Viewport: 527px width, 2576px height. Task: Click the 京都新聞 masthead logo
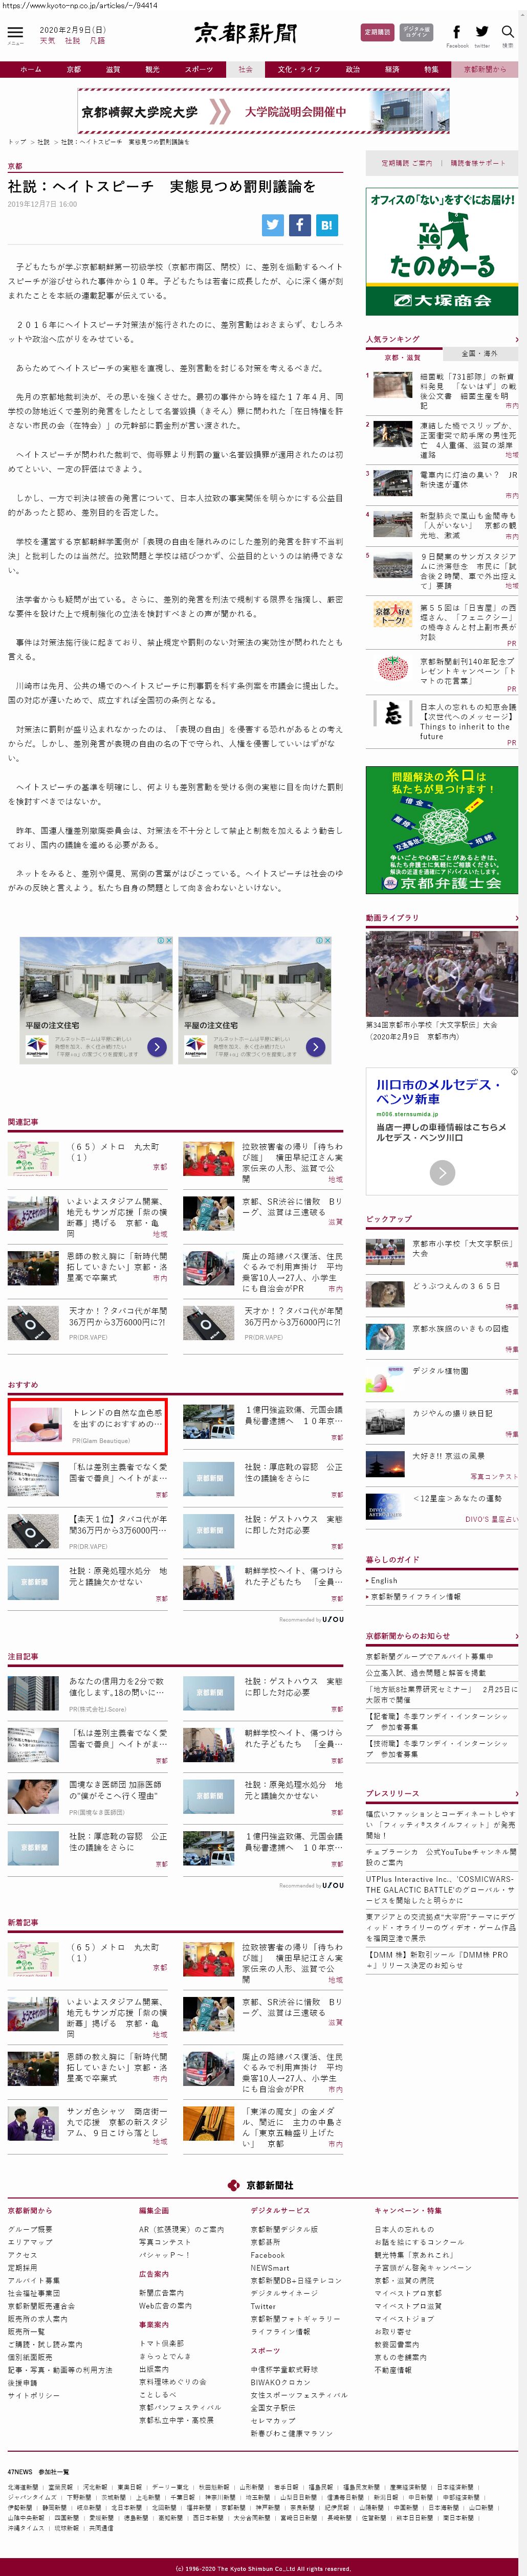point(245,33)
